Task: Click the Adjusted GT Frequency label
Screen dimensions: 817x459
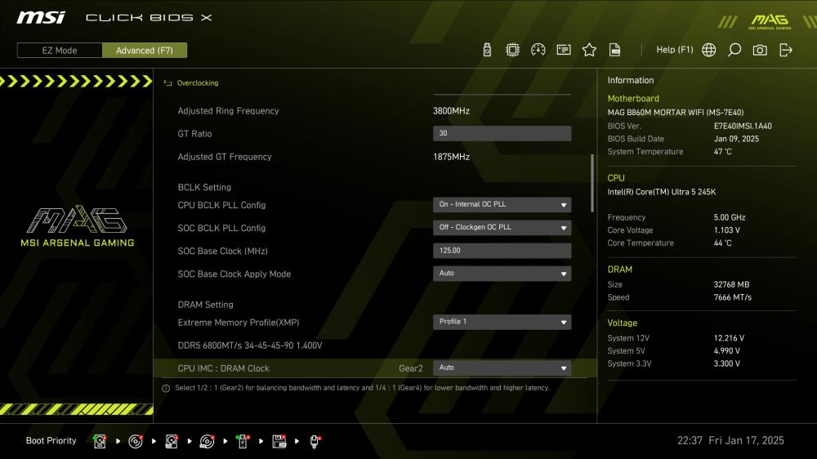Action: pos(225,157)
